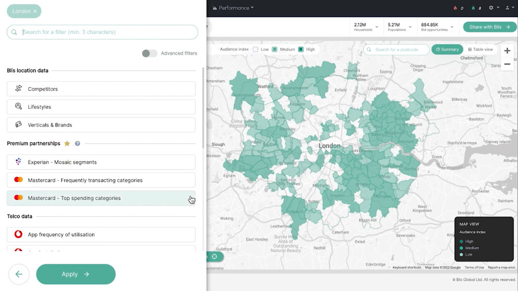Toggle the Medium audience index checkbox
This screenshot has height=291, width=518.
275,49
